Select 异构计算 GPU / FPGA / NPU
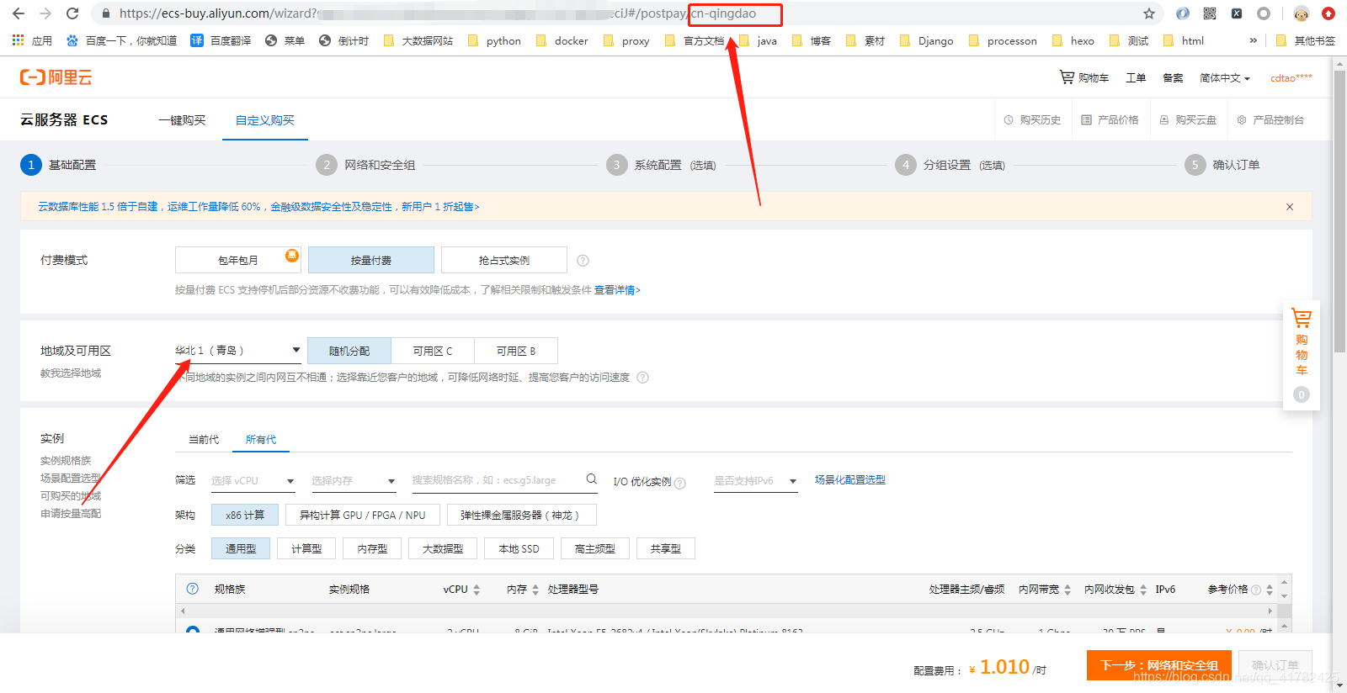This screenshot has width=1347, height=693. pos(363,515)
